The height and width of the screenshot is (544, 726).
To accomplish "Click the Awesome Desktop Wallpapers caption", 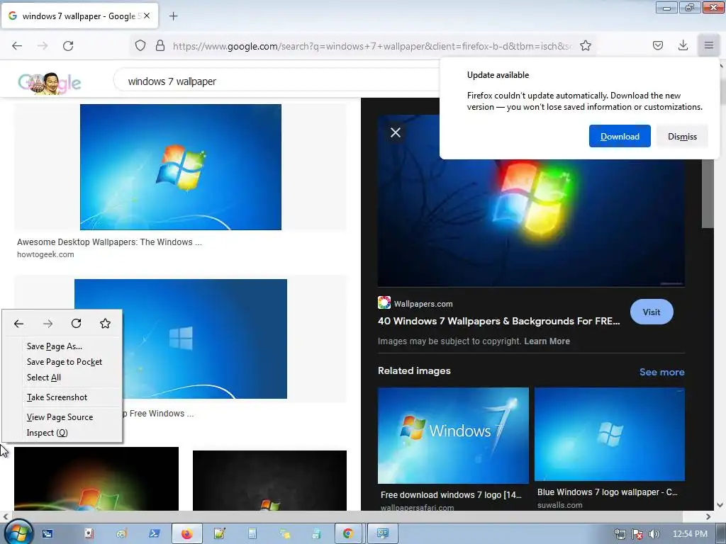I will [109, 242].
